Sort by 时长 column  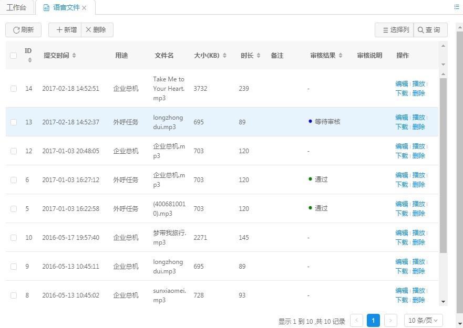click(x=250, y=56)
